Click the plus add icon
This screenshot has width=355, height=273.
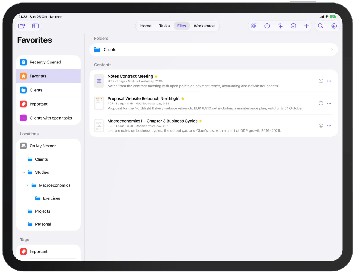(306, 26)
